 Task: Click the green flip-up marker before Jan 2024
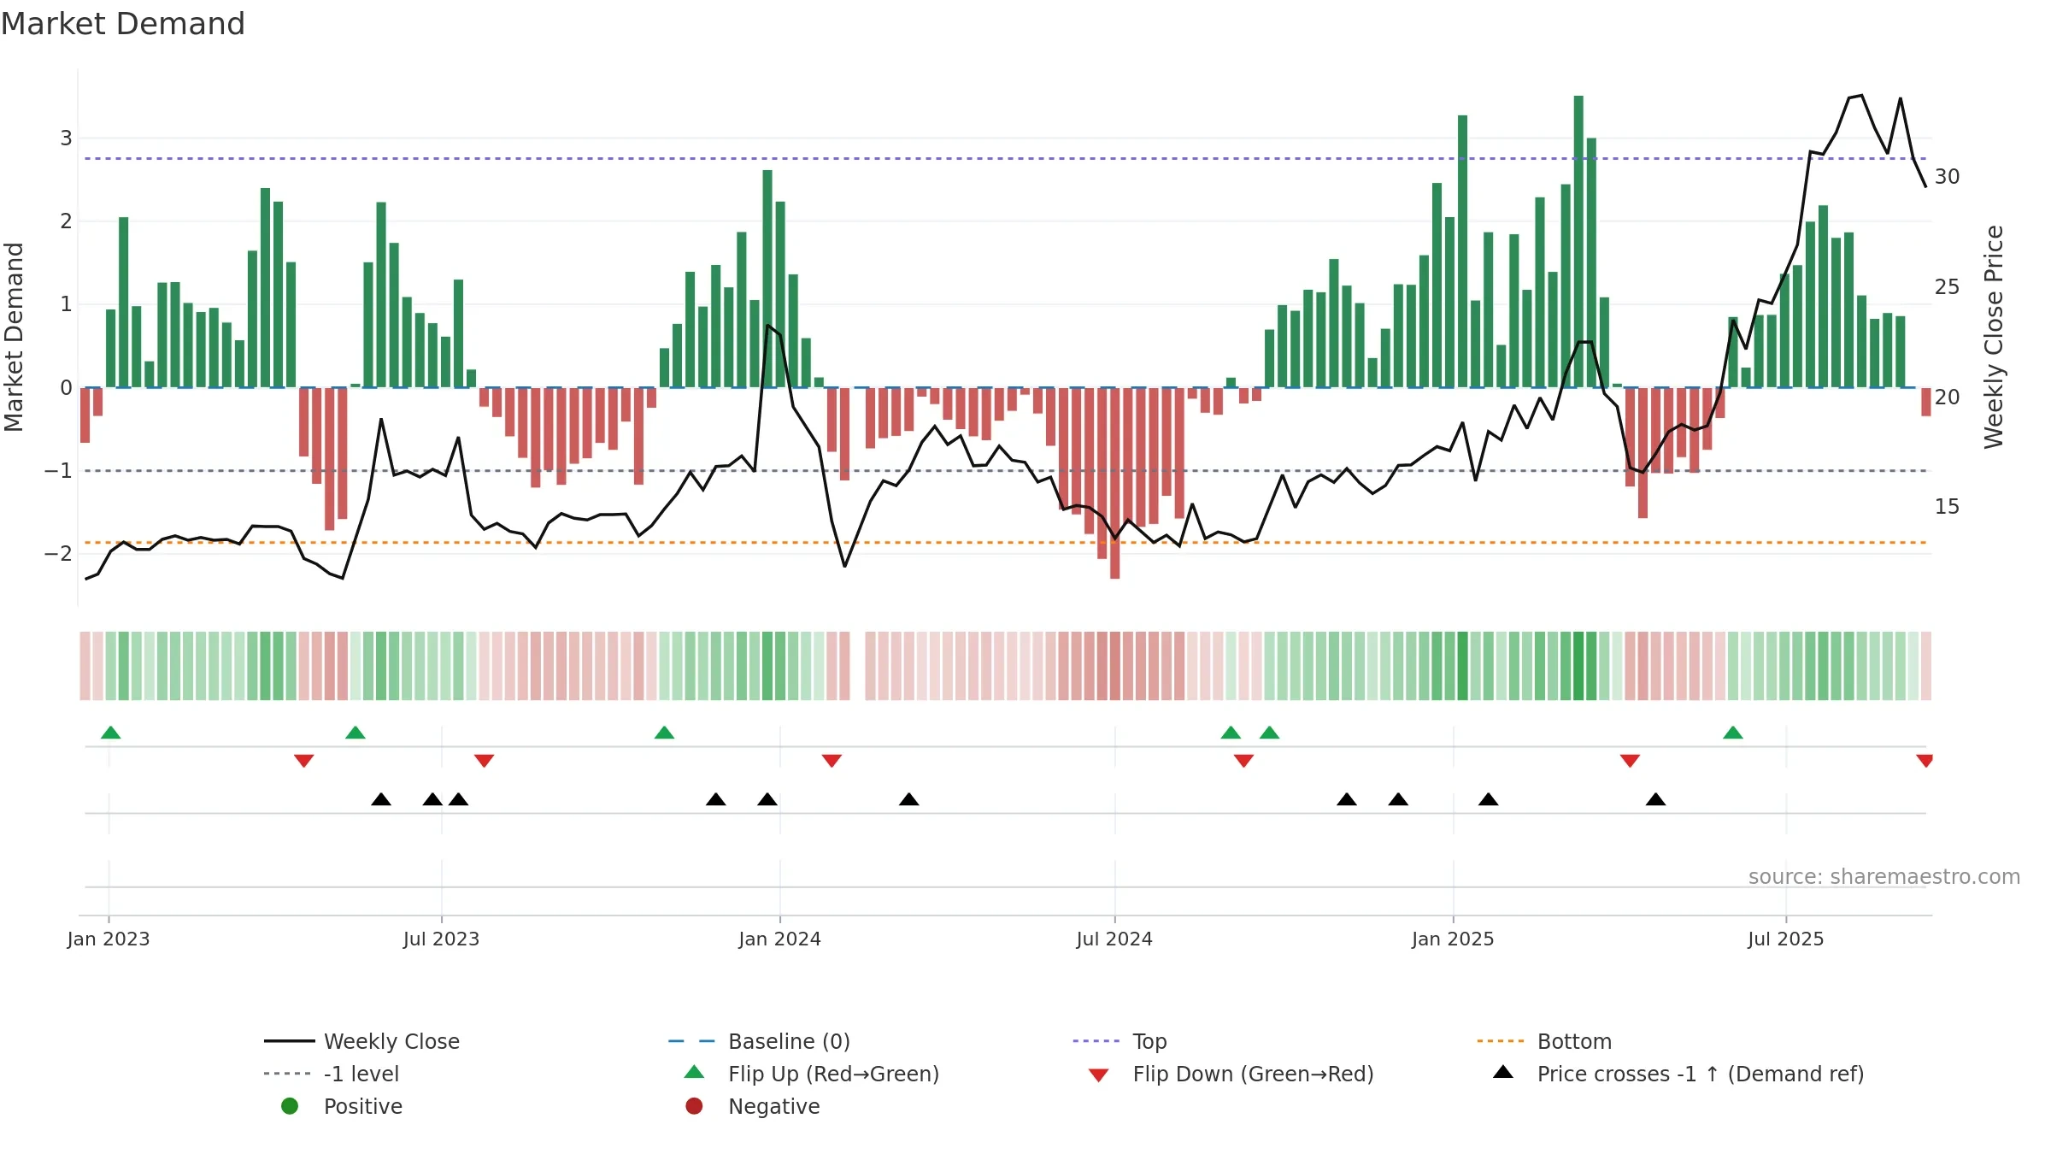(x=664, y=733)
